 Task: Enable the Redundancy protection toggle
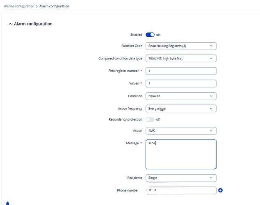150,119
